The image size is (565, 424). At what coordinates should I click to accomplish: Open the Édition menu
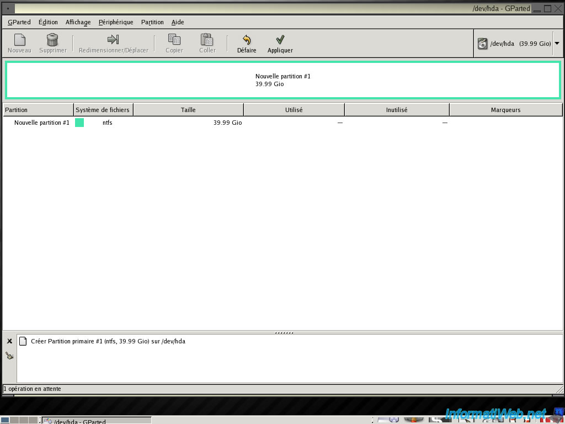(48, 22)
